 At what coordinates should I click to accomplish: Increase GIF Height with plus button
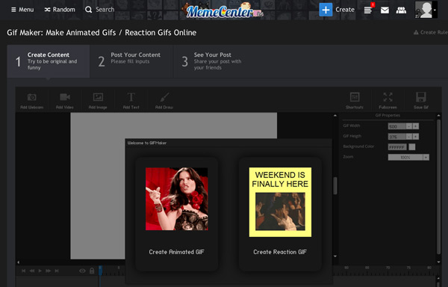(x=416, y=137)
